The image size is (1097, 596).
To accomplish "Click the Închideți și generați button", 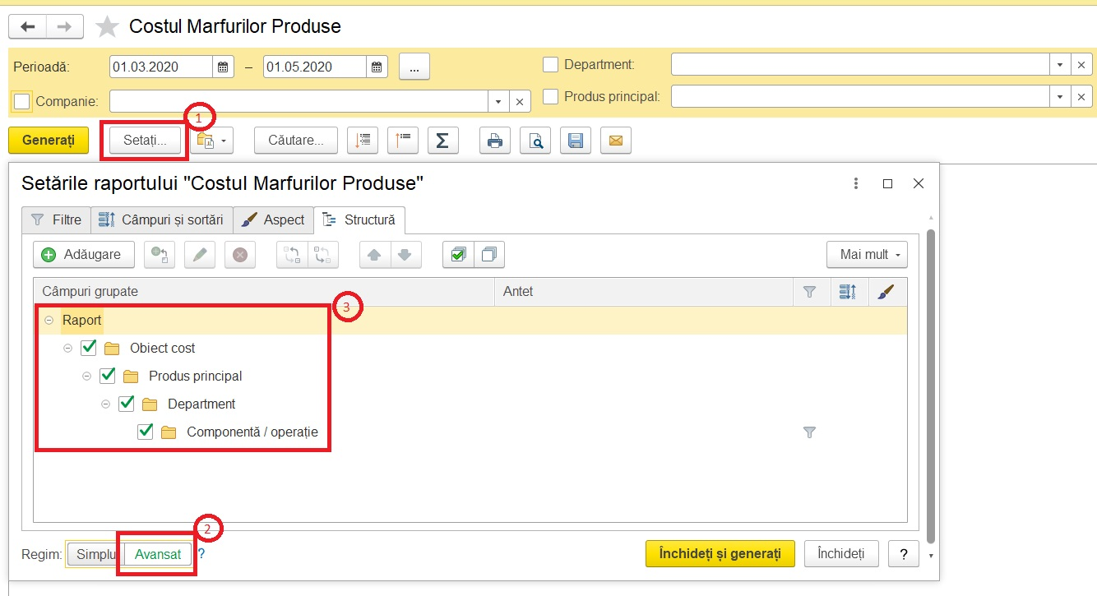I will coord(720,554).
